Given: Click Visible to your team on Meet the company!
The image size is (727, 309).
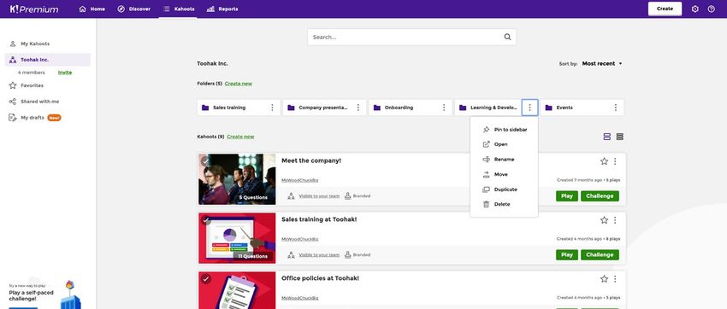Looking at the screenshot, I should click(319, 196).
